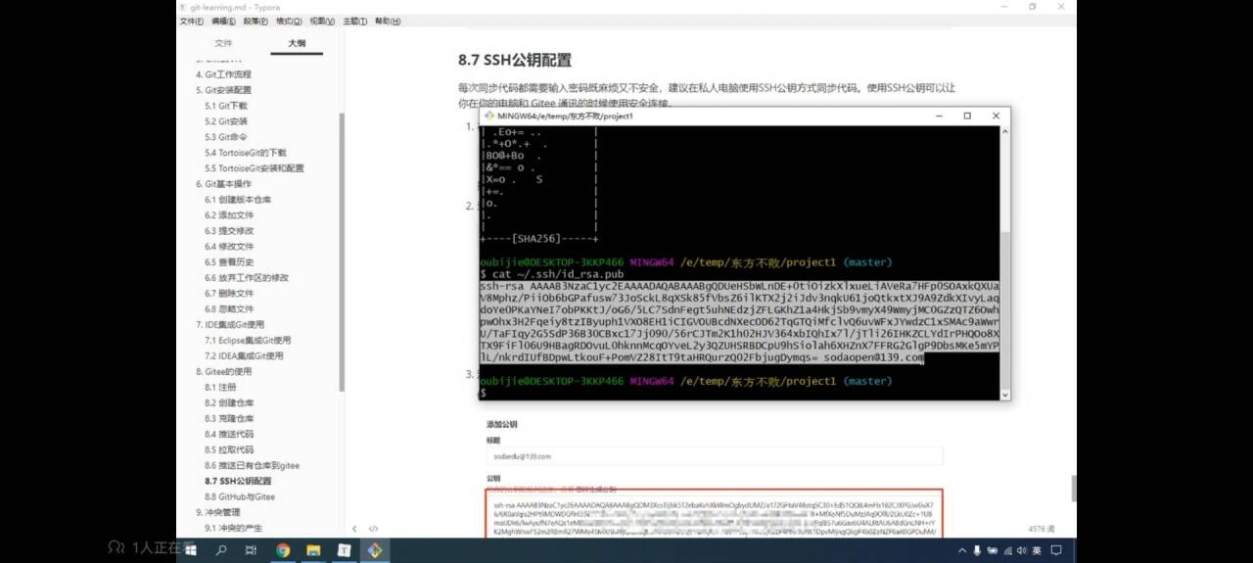
Task: Jump to outline item 6. Git基本操作
Action: pyautogui.click(x=223, y=184)
